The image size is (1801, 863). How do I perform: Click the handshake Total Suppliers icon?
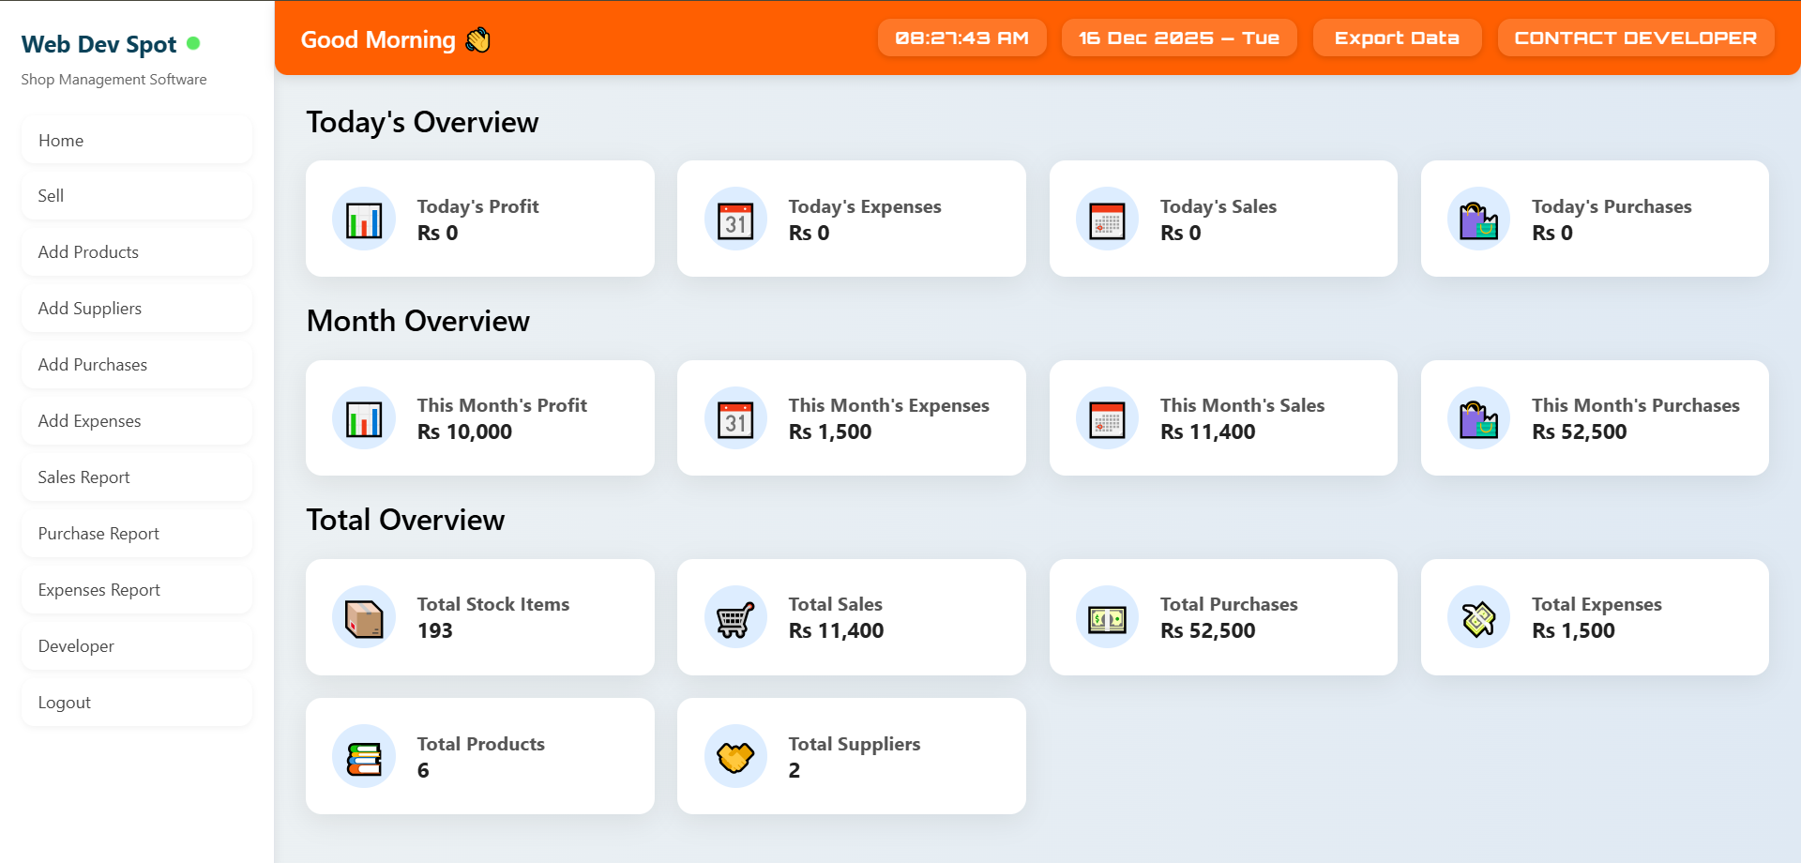click(735, 757)
